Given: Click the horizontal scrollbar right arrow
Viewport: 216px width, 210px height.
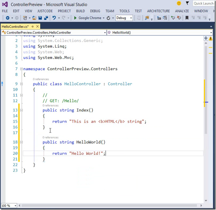Looking at the screenshot, I should 201,206.
